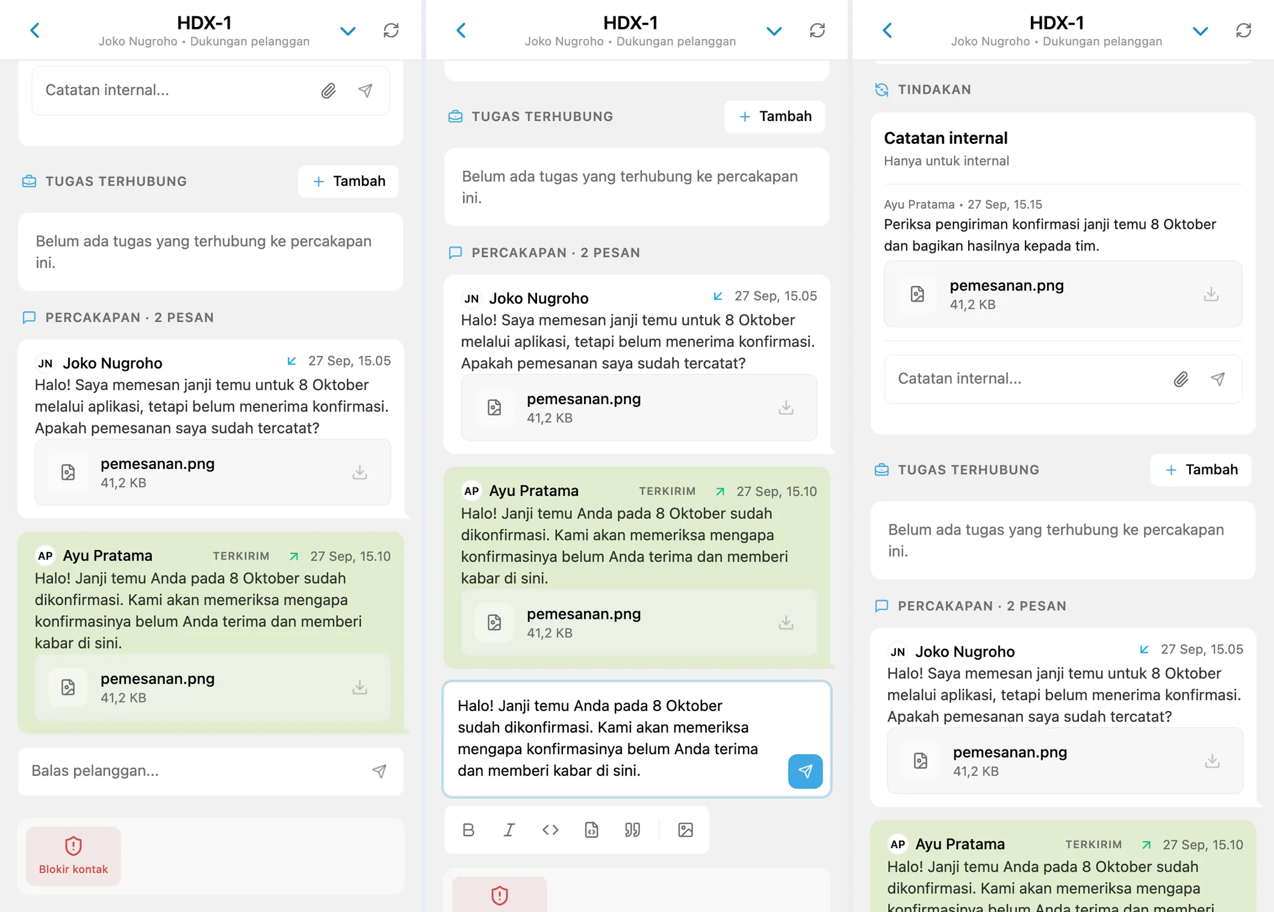
Task: Attach file to left panel's internal note
Action: point(328,90)
